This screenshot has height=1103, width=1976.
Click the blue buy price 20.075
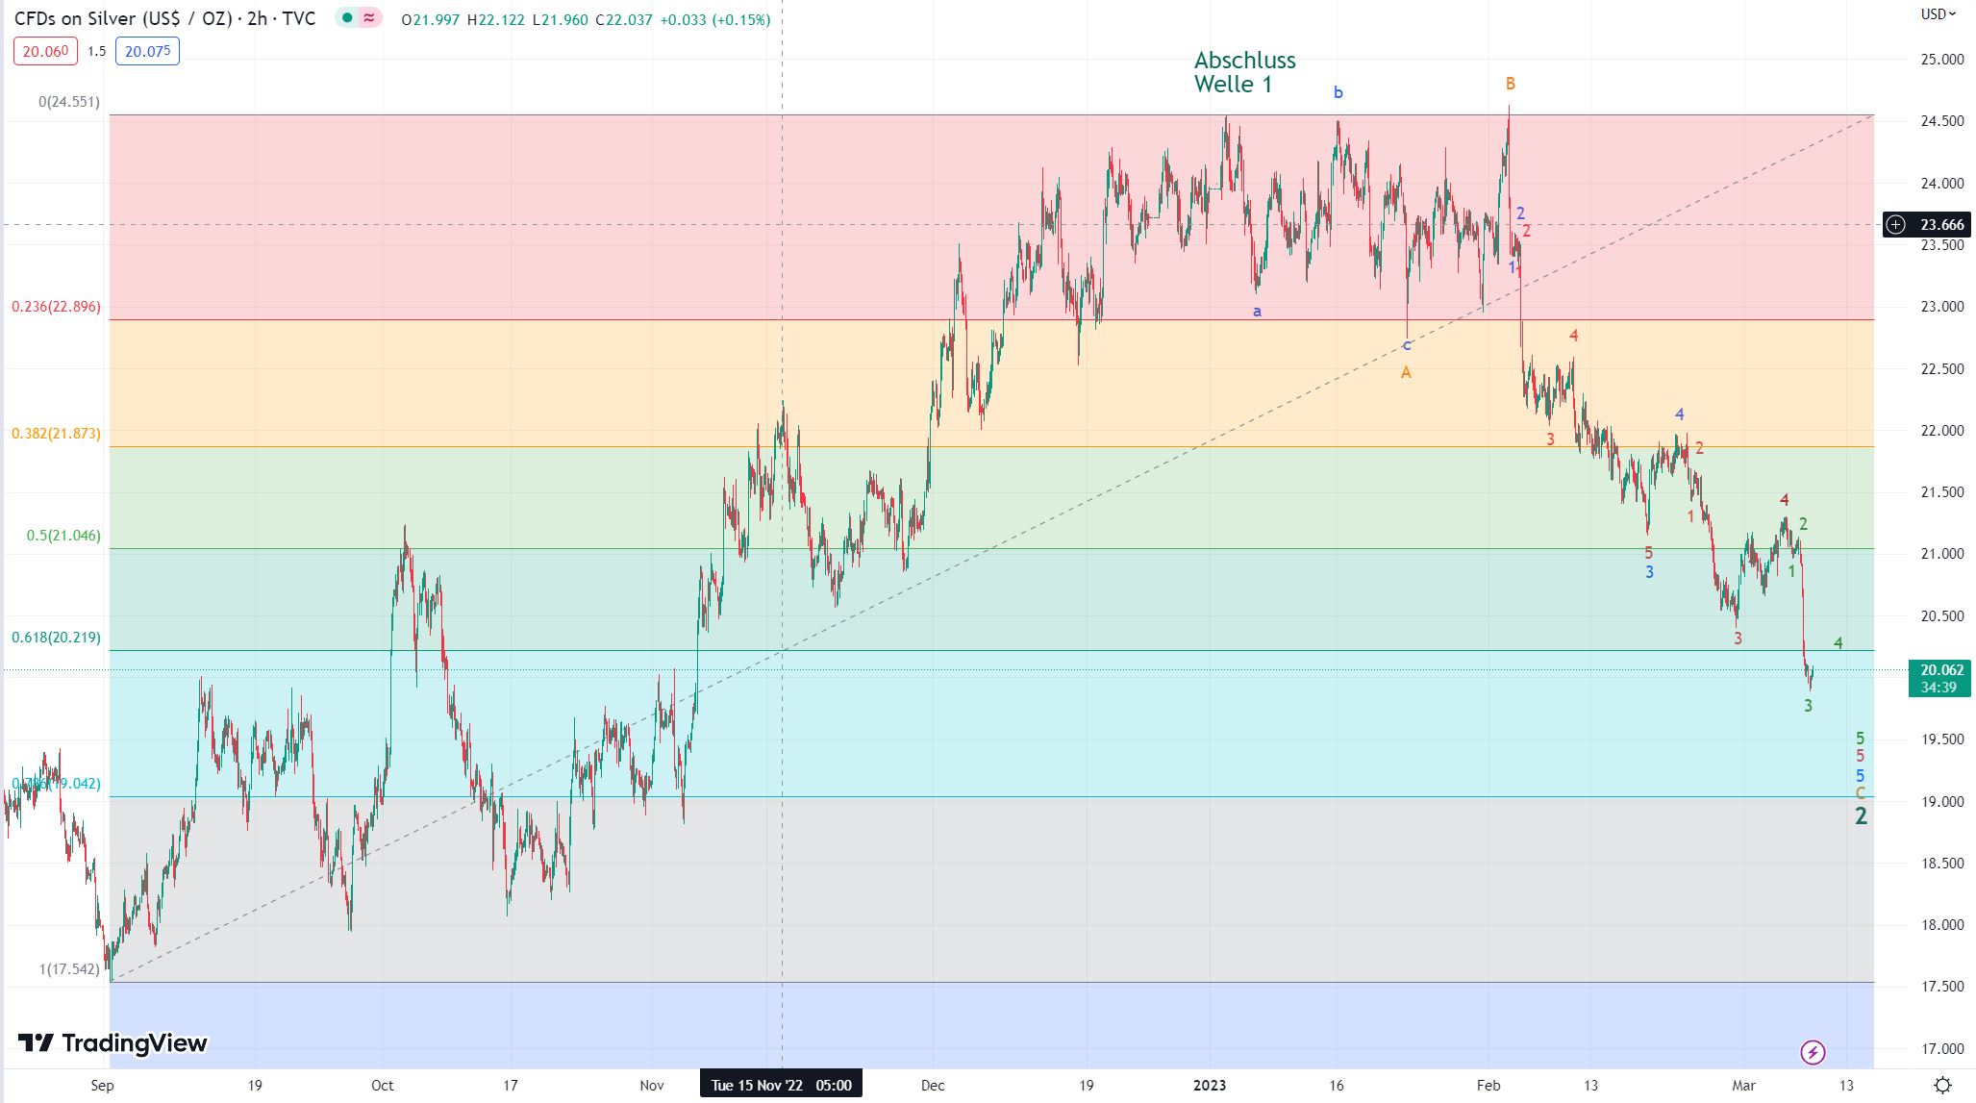tap(147, 51)
